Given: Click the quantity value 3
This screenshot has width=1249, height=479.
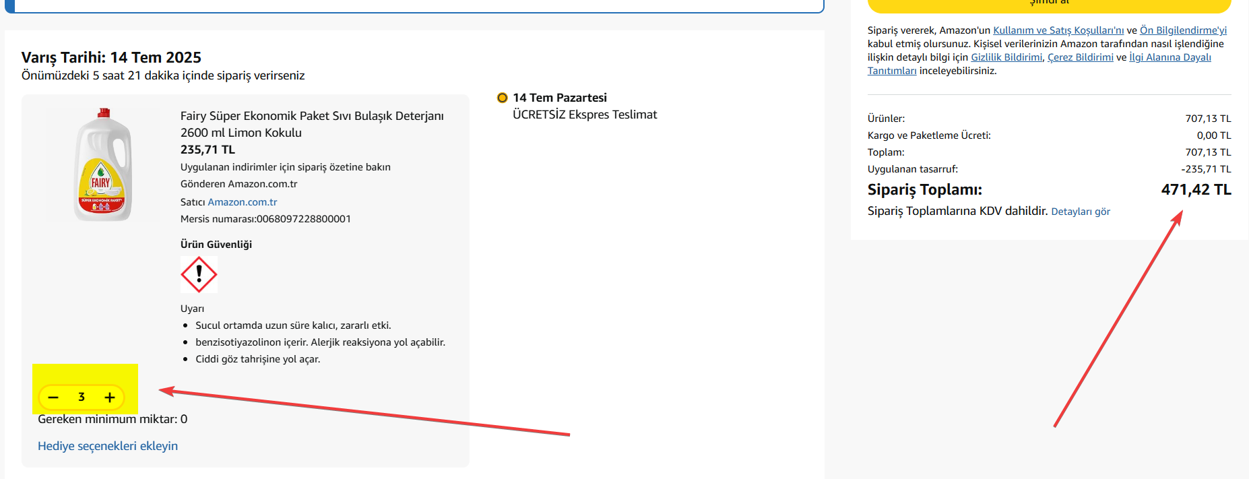Looking at the screenshot, I should coord(82,397).
